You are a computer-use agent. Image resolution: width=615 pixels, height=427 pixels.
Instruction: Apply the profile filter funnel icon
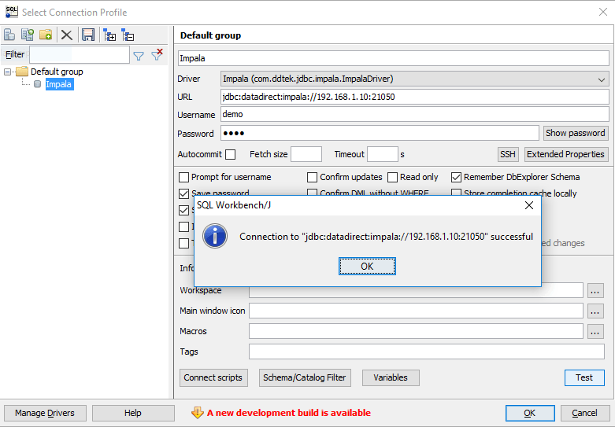click(139, 57)
